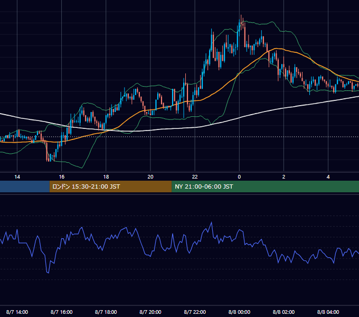Viewport: 359px width, 317px height.
Task: Click the 8/8 00:00 date label
Action: [239, 312]
